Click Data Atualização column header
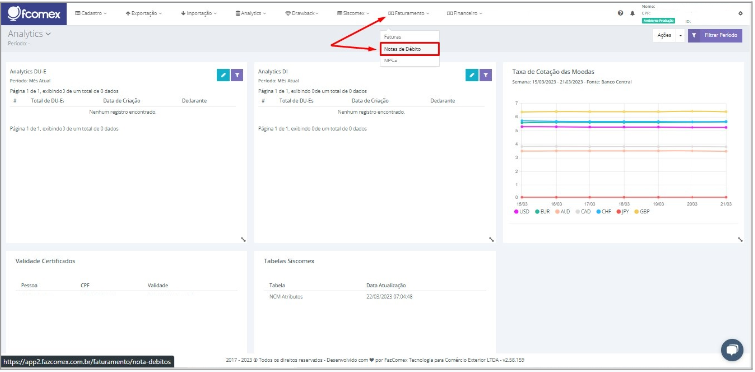Screen dimensions: 755x372 386,285
